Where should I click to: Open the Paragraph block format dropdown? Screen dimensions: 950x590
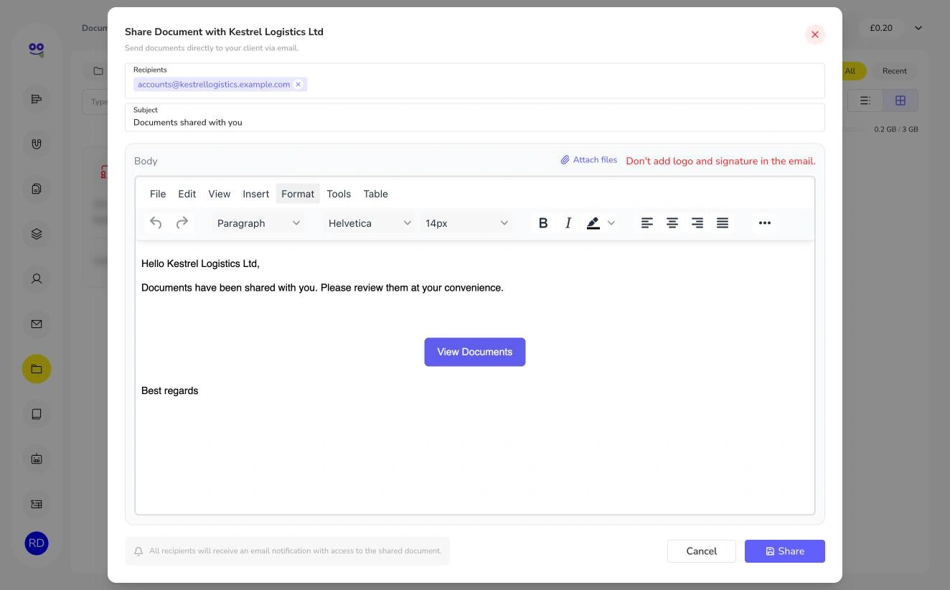pyautogui.click(x=258, y=223)
